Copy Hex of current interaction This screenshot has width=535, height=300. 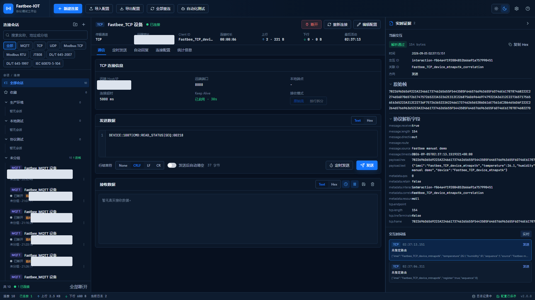tap(518, 44)
